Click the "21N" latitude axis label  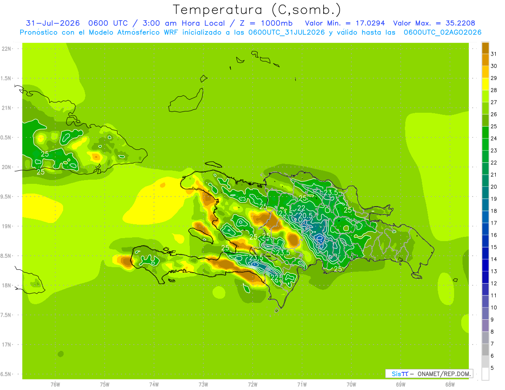[x=7, y=108]
